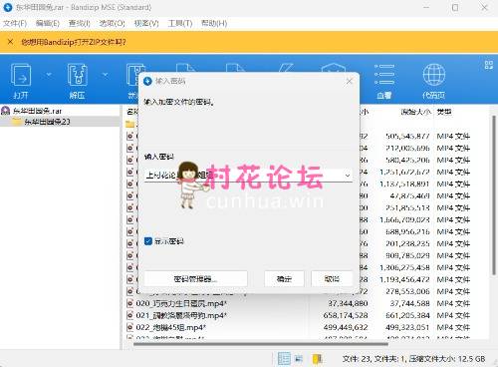Click the file icon of the 021 mp4 row
This screenshot has width=498, height=367.
click(x=129, y=315)
